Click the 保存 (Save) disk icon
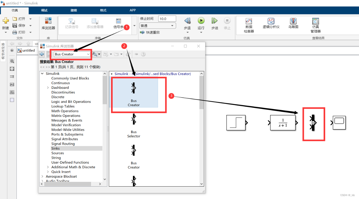Screen dimensions: 359x199 click(x=15, y=25)
